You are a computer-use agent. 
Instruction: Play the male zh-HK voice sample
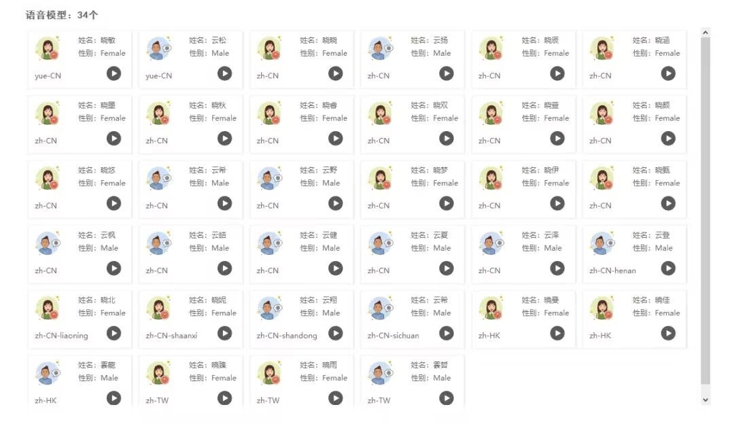point(113,398)
